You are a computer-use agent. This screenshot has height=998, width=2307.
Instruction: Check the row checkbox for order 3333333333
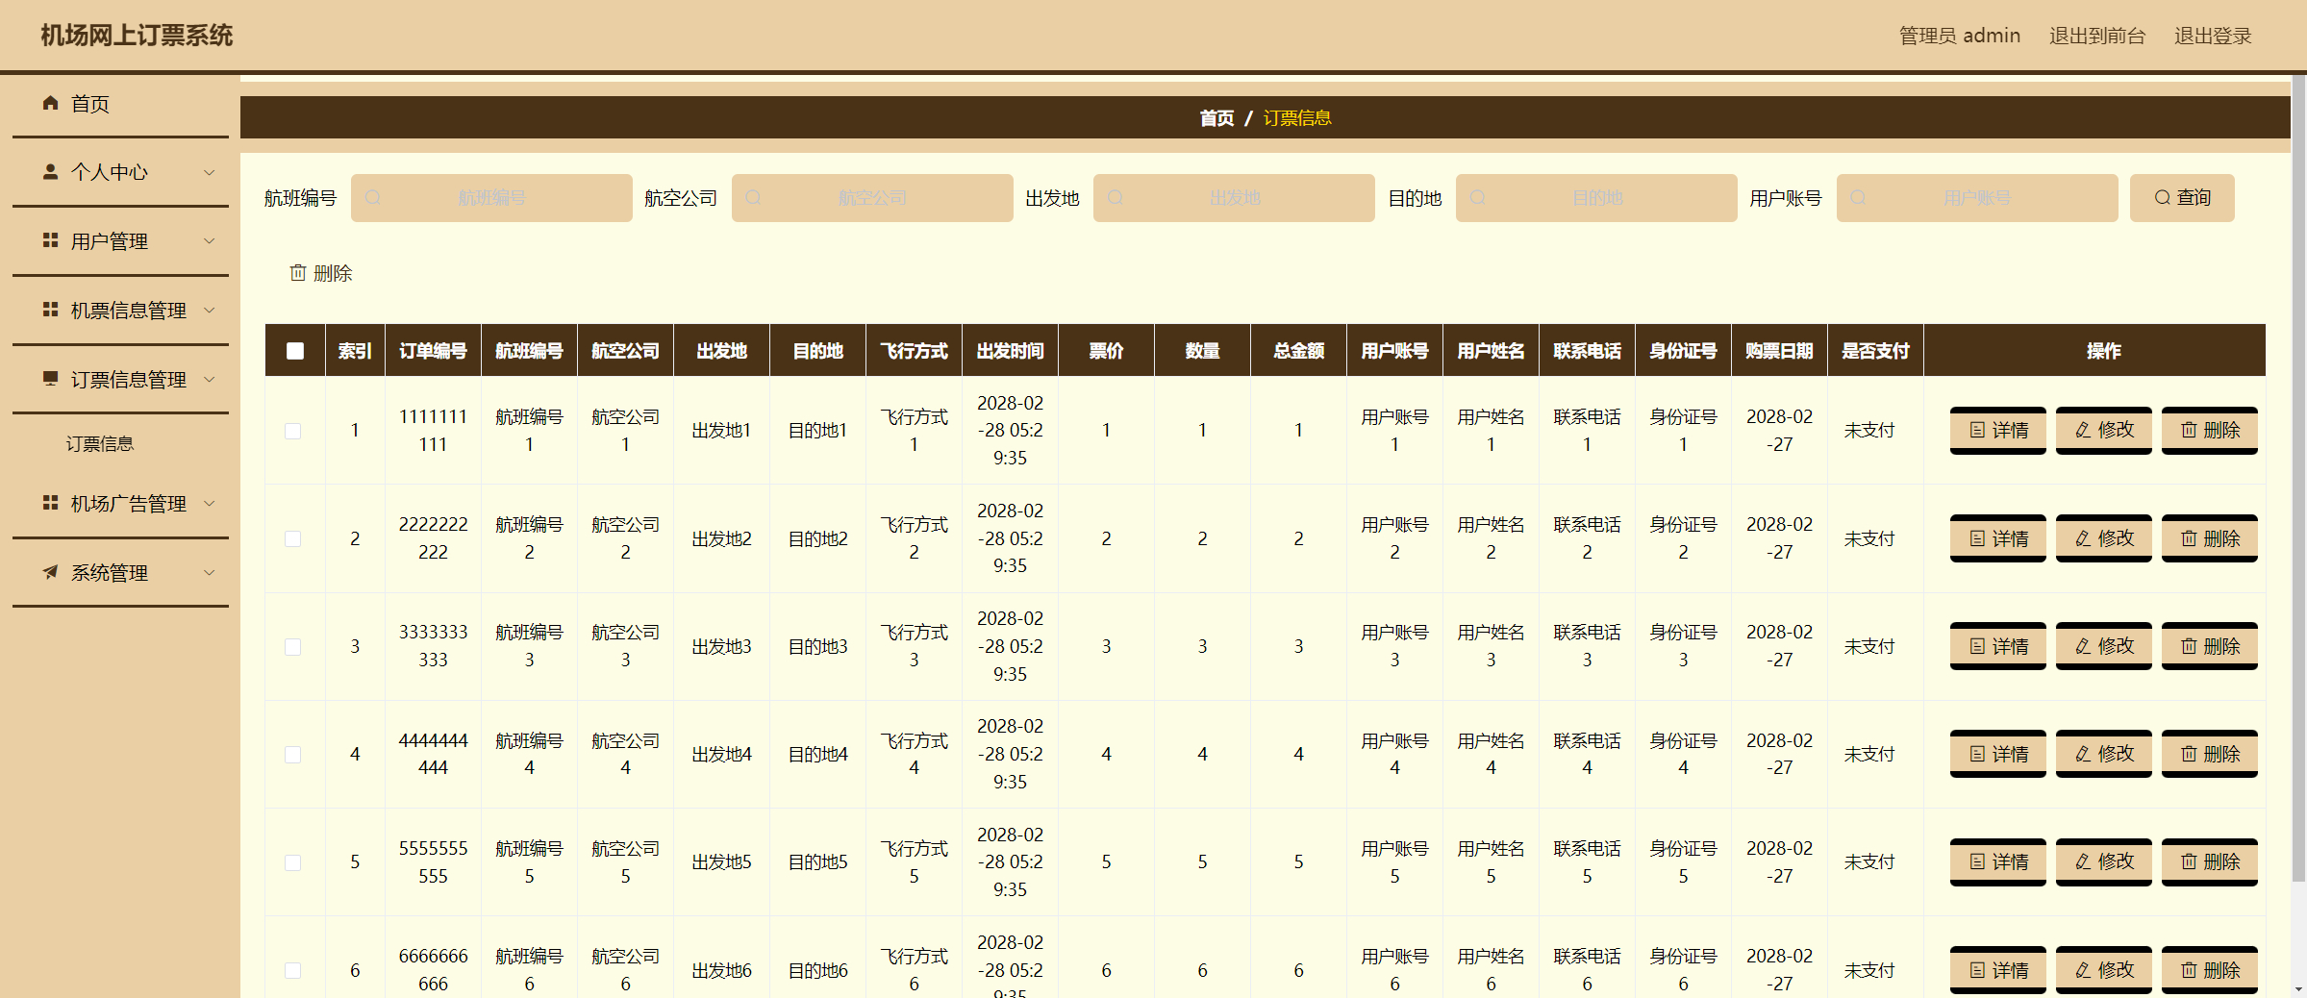[293, 647]
